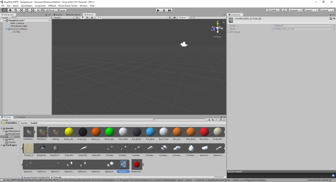336x182 pixels.
Task: Open Hierarchy Create dropdown
Action: tap(5, 18)
